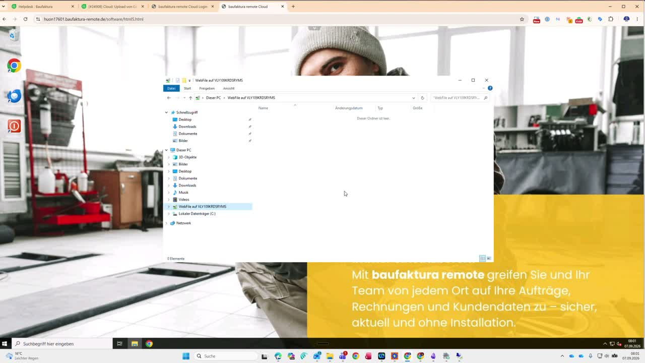Open the Datei ribbon tab

(171, 88)
